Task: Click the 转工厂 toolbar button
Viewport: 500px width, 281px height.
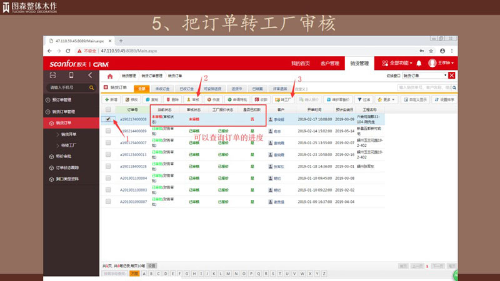Action: 284,99
